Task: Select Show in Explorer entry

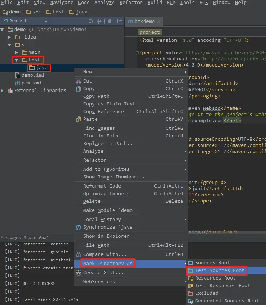Action: [131, 236]
